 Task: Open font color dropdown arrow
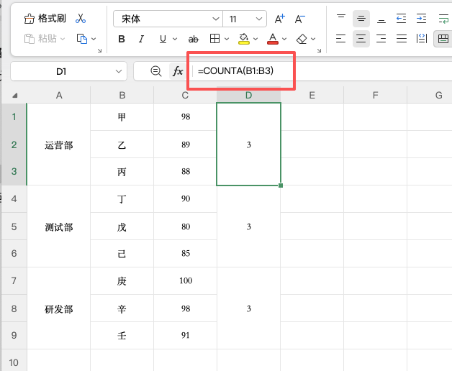click(x=284, y=39)
